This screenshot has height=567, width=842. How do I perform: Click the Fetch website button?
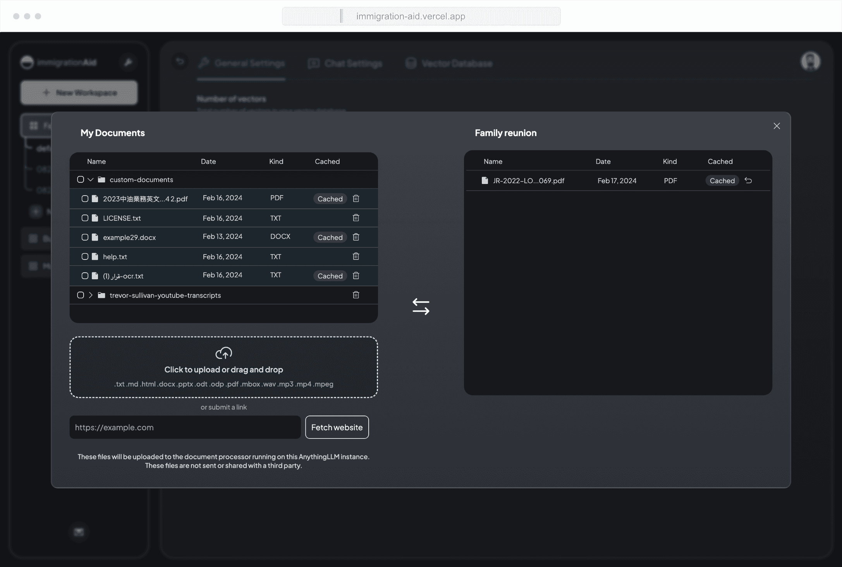[337, 427]
